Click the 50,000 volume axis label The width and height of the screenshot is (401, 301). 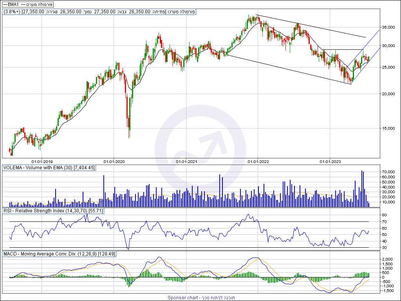(388, 182)
